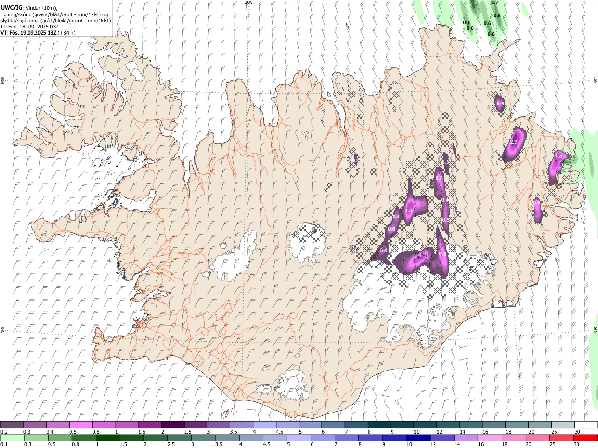The image size is (598, 448).
Task: Pick lower legend swatch between 10 and 12
Action: pos(419,438)
